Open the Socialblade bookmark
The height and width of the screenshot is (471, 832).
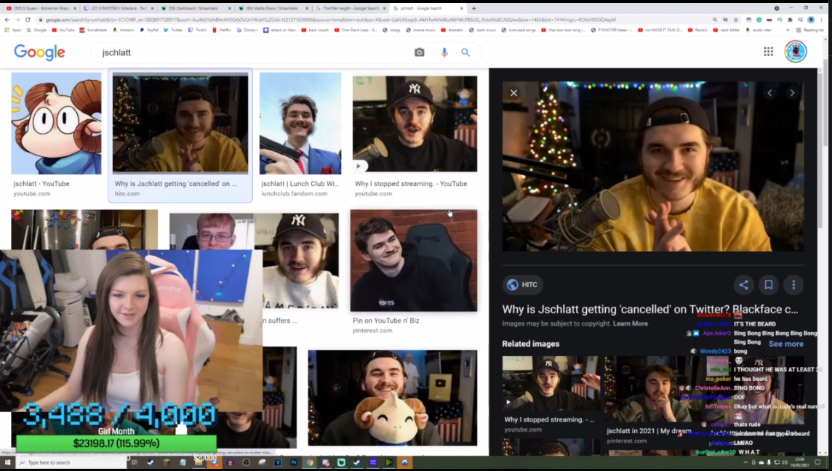(x=93, y=31)
